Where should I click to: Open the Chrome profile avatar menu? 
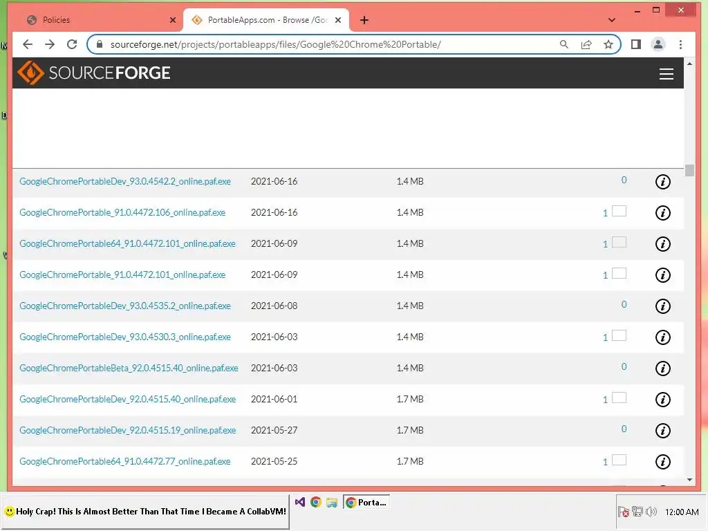tap(658, 44)
